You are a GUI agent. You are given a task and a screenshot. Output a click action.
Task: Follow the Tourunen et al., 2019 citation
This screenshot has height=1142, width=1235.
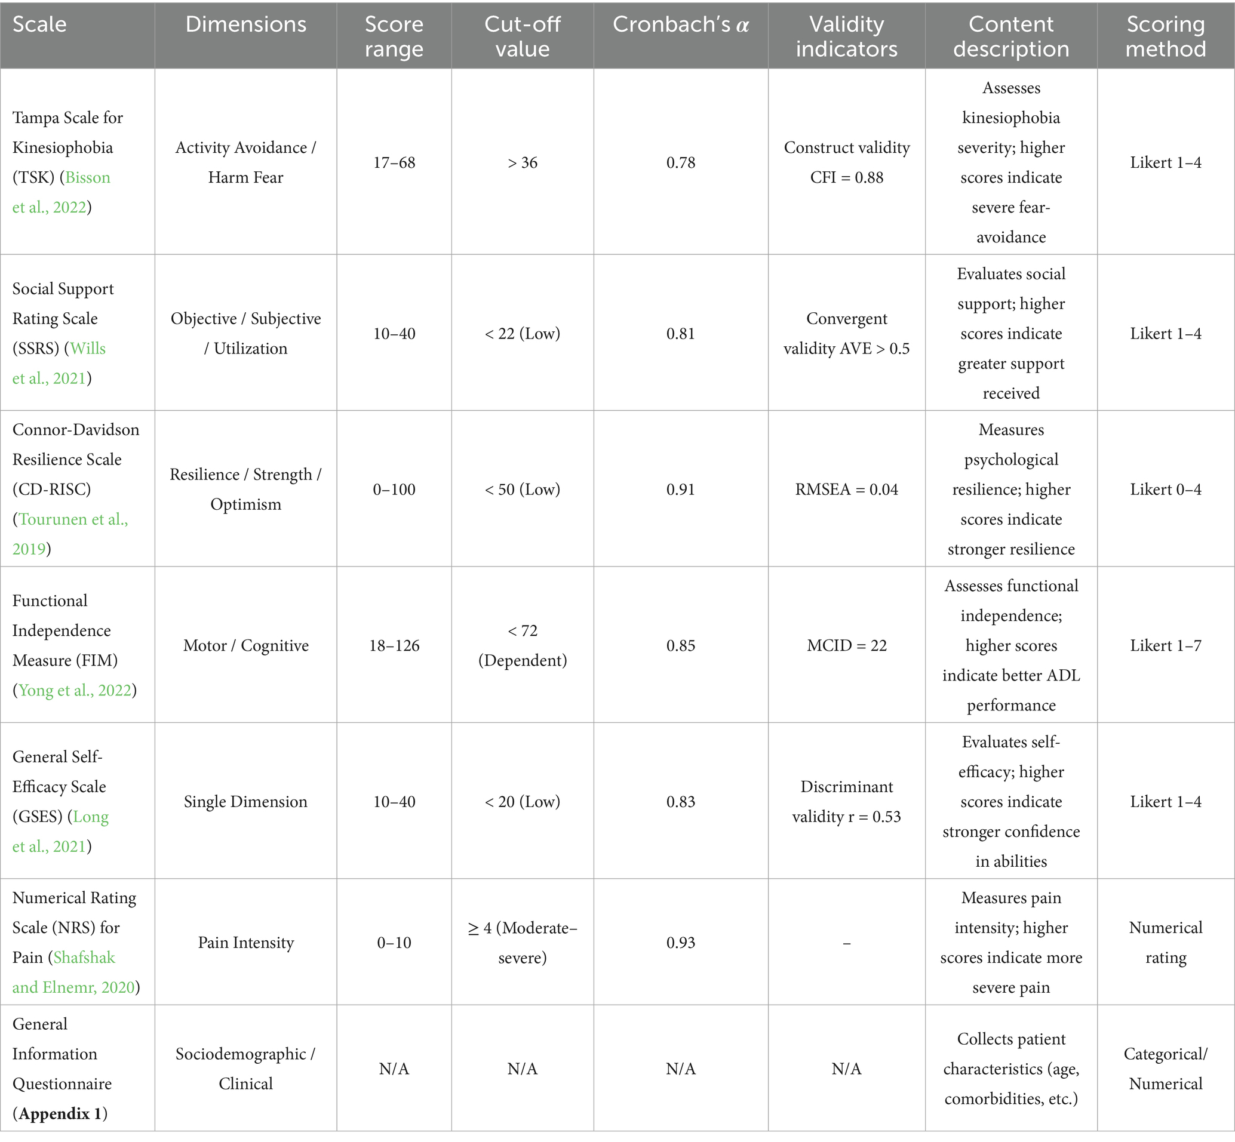[x=70, y=534]
